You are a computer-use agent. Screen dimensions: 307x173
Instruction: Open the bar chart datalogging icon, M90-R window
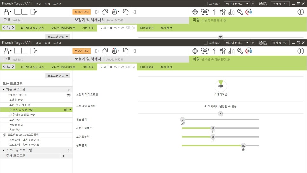tap(231, 51)
